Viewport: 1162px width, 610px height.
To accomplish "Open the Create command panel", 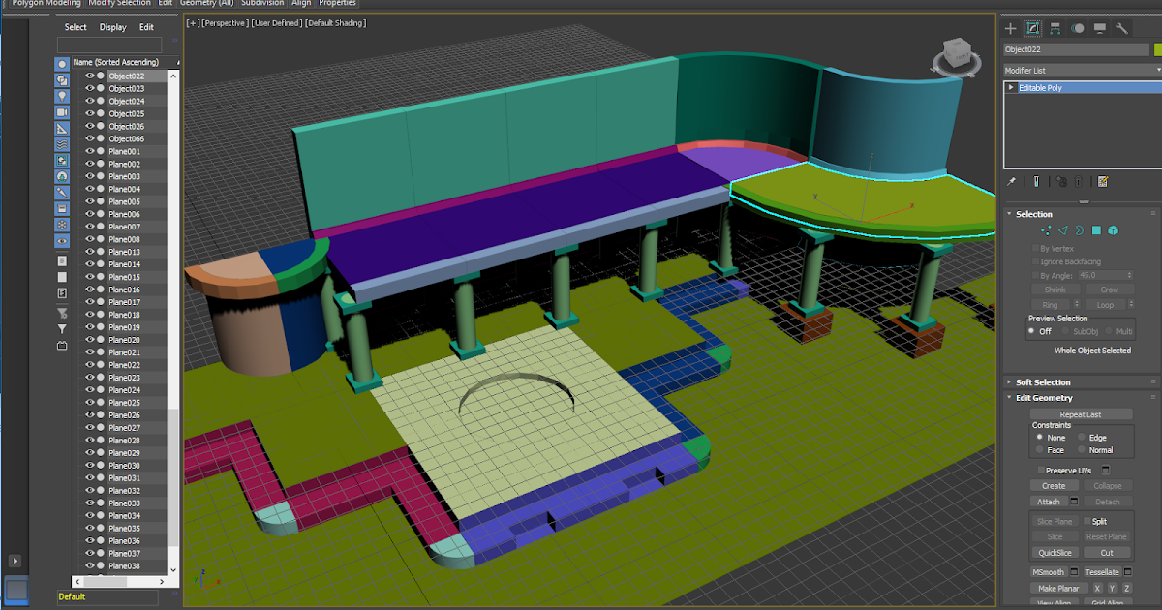I will point(1010,27).
